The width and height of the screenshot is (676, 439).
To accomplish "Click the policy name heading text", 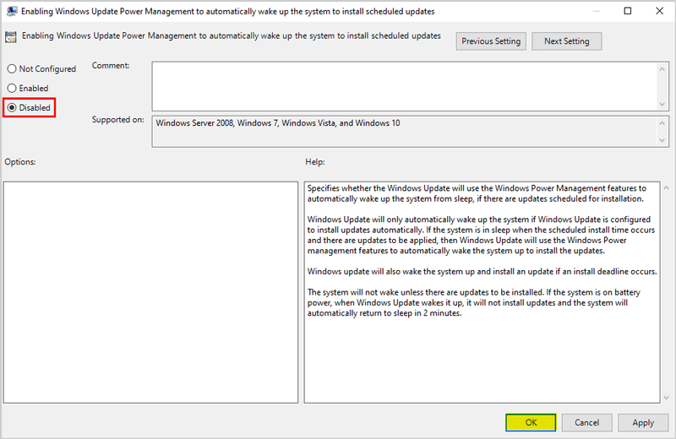I will 232,35.
